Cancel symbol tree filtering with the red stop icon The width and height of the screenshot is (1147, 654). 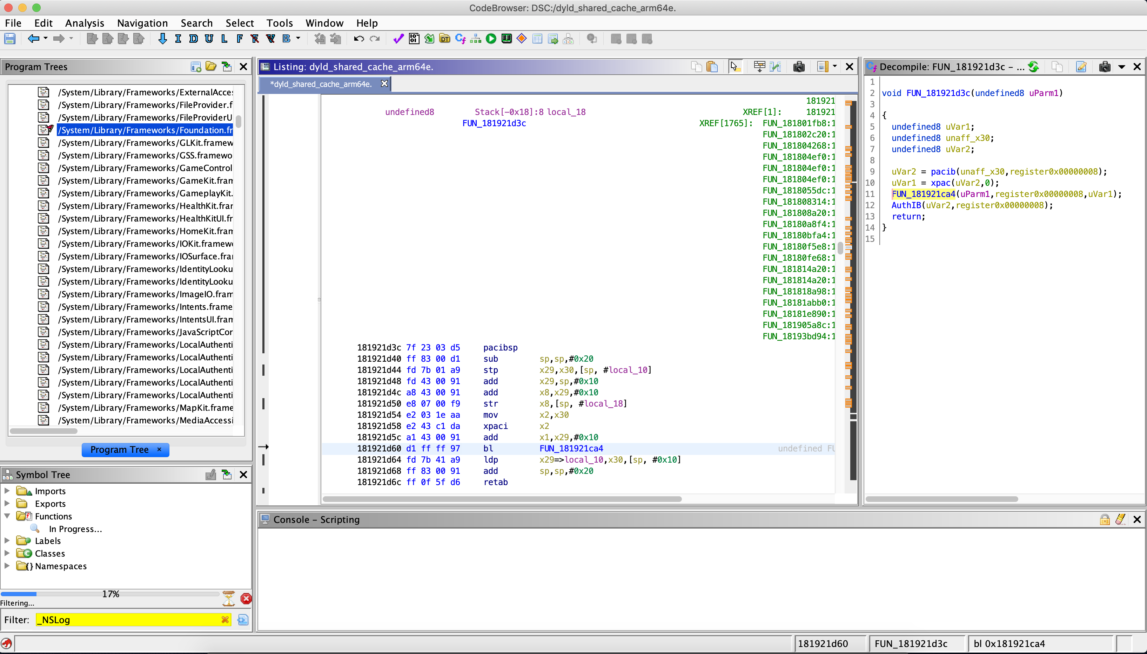pyautogui.click(x=246, y=598)
